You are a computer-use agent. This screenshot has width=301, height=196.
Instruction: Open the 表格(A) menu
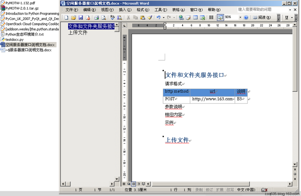[178, 10]
